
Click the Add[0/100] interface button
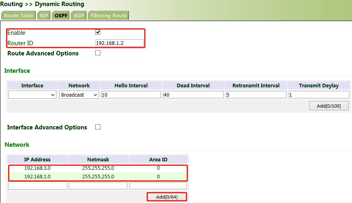click(329, 106)
